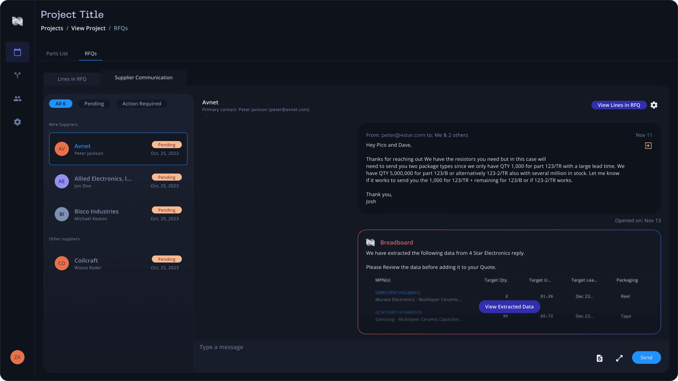Image resolution: width=678 pixels, height=381 pixels.
Task: Open the calendar projects sidebar icon
Action: click(17, 52)
